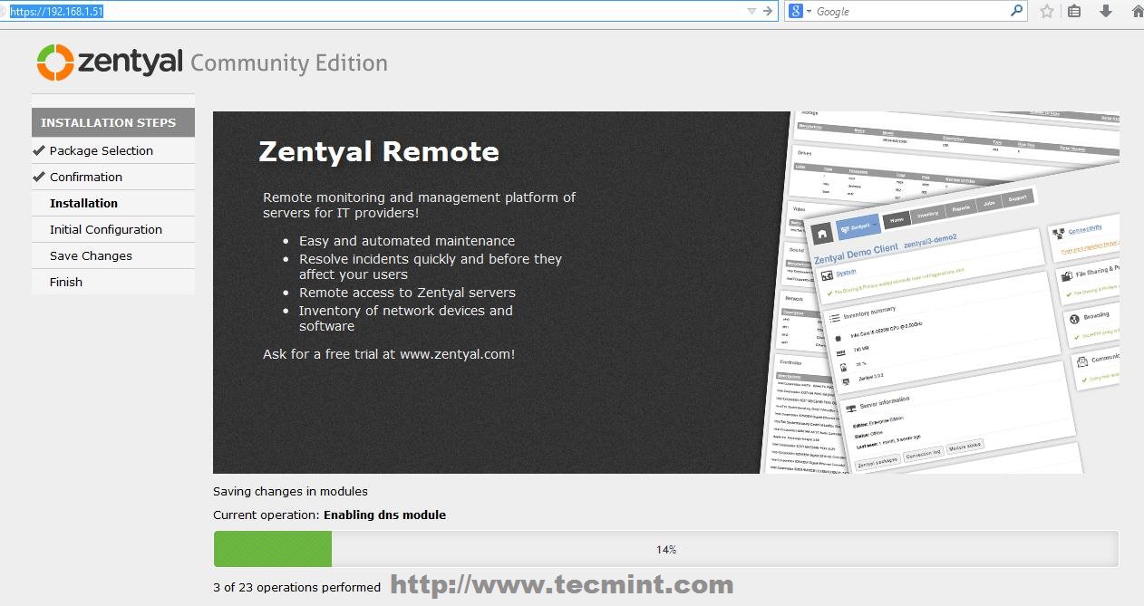1144x606 pixels.
Task: Select the Save Changes step
Action: click(x=91, y=255)
